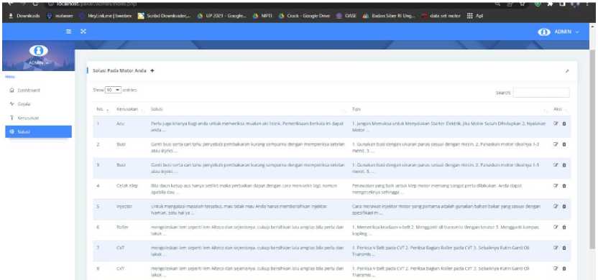This screenshot has height=280, width=598.
Task: Delete row 7 CVT entry
Action: [564, 248]
